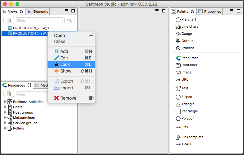The width and height of the screenshot is (244, 155).
Task: Select the Polygon shape icon
Action: (178, 119)
